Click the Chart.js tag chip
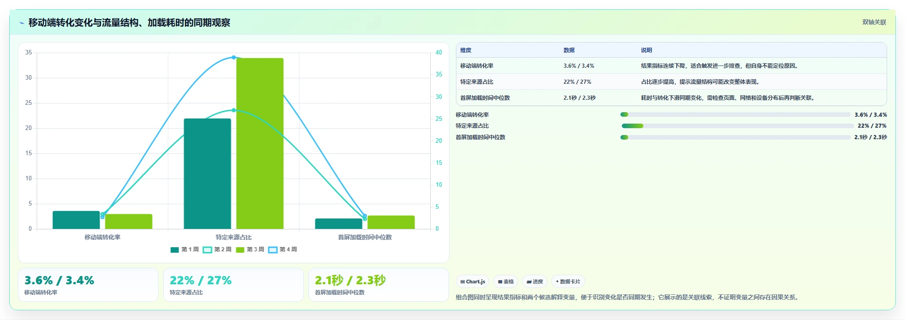The image size is (905, 320). [x=472, y=282]
